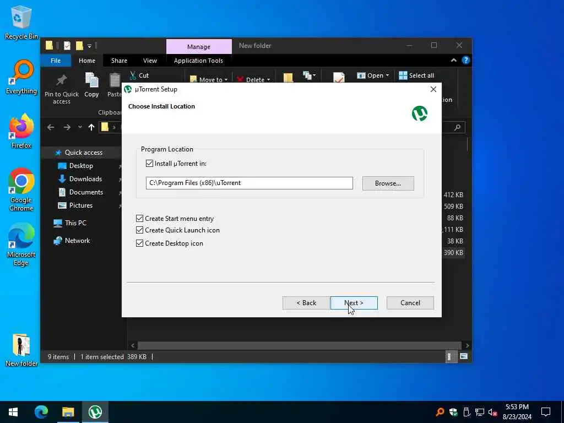Switch to the Share ribbon tab
This screenshot has width=564, height=423.
point(119,61)
